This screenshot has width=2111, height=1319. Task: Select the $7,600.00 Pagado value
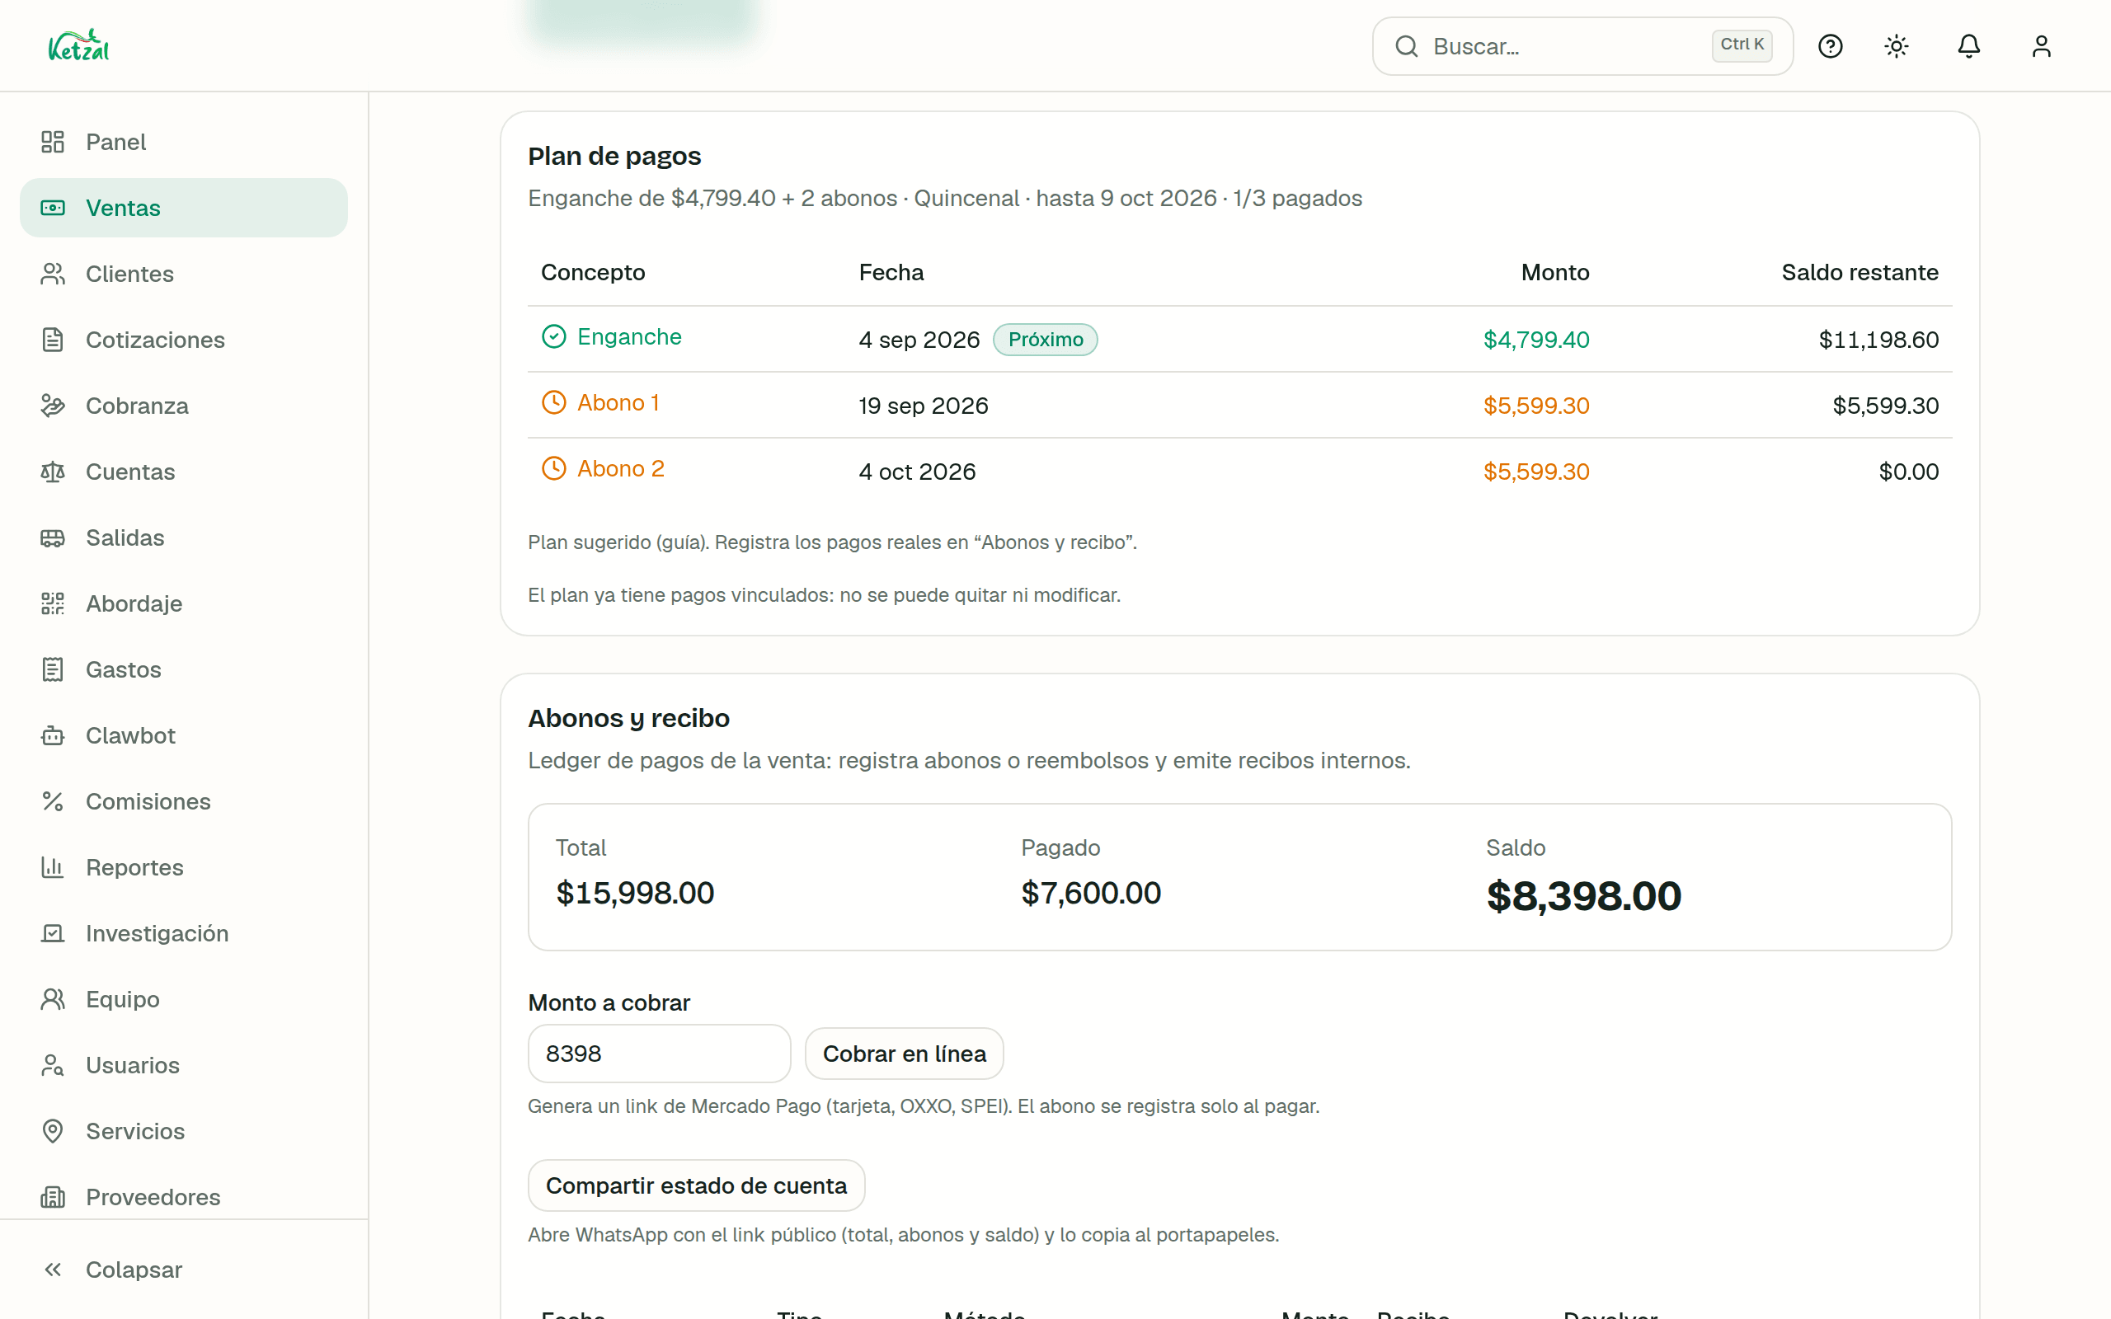(x=1090, y=894)
